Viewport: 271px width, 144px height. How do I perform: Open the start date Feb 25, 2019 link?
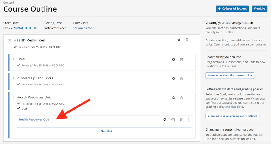20,28
